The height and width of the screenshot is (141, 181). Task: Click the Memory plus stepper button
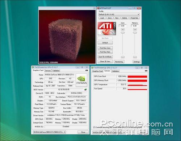tap(135, 29)
